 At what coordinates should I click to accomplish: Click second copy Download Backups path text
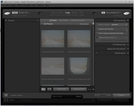[x=113, y=40]
